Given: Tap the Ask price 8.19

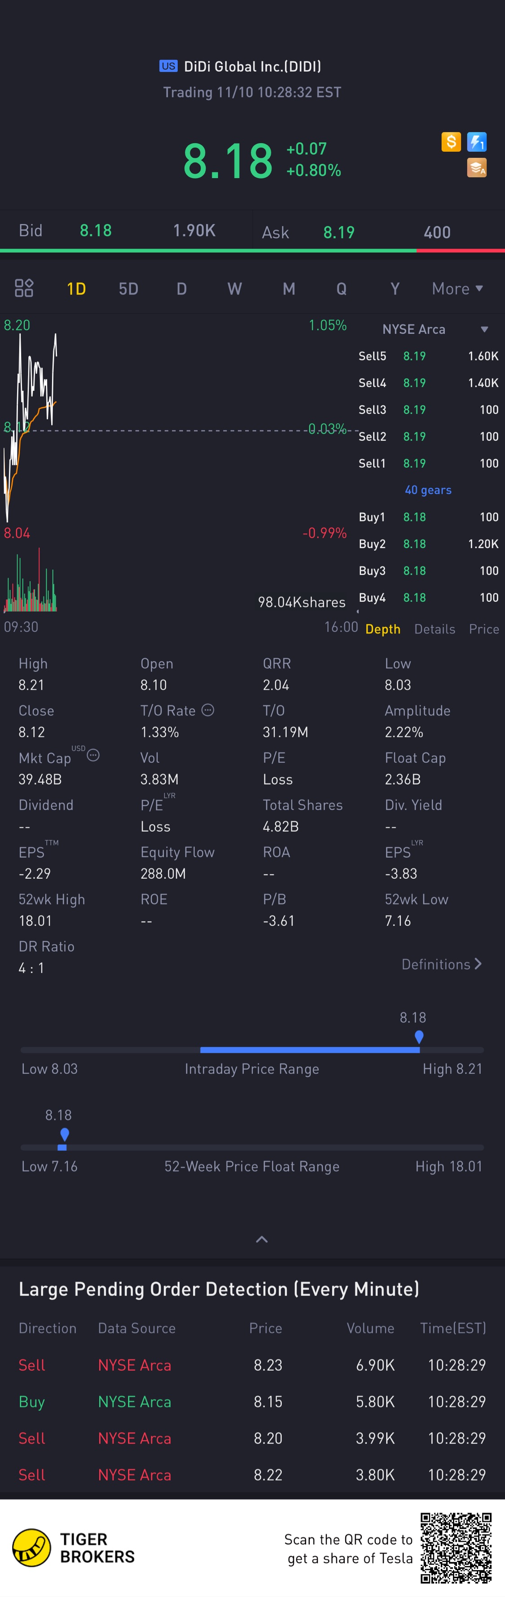Looking at the screenshot, I should point(339,233).
